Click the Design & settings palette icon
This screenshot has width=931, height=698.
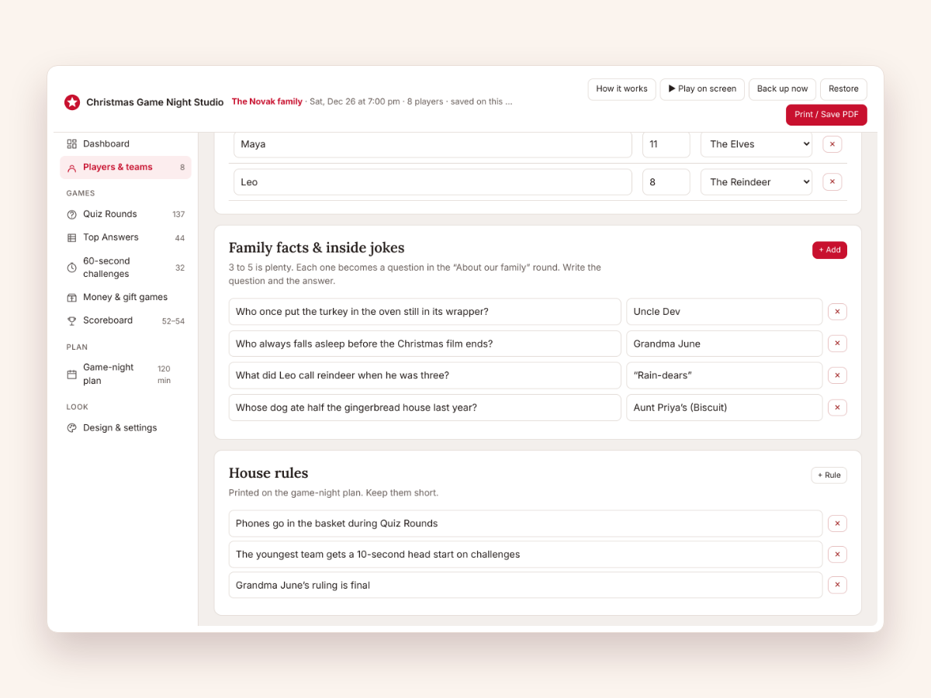coord(72,428)
